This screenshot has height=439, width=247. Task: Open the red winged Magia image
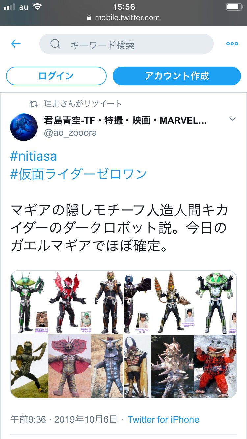point(69,302)
